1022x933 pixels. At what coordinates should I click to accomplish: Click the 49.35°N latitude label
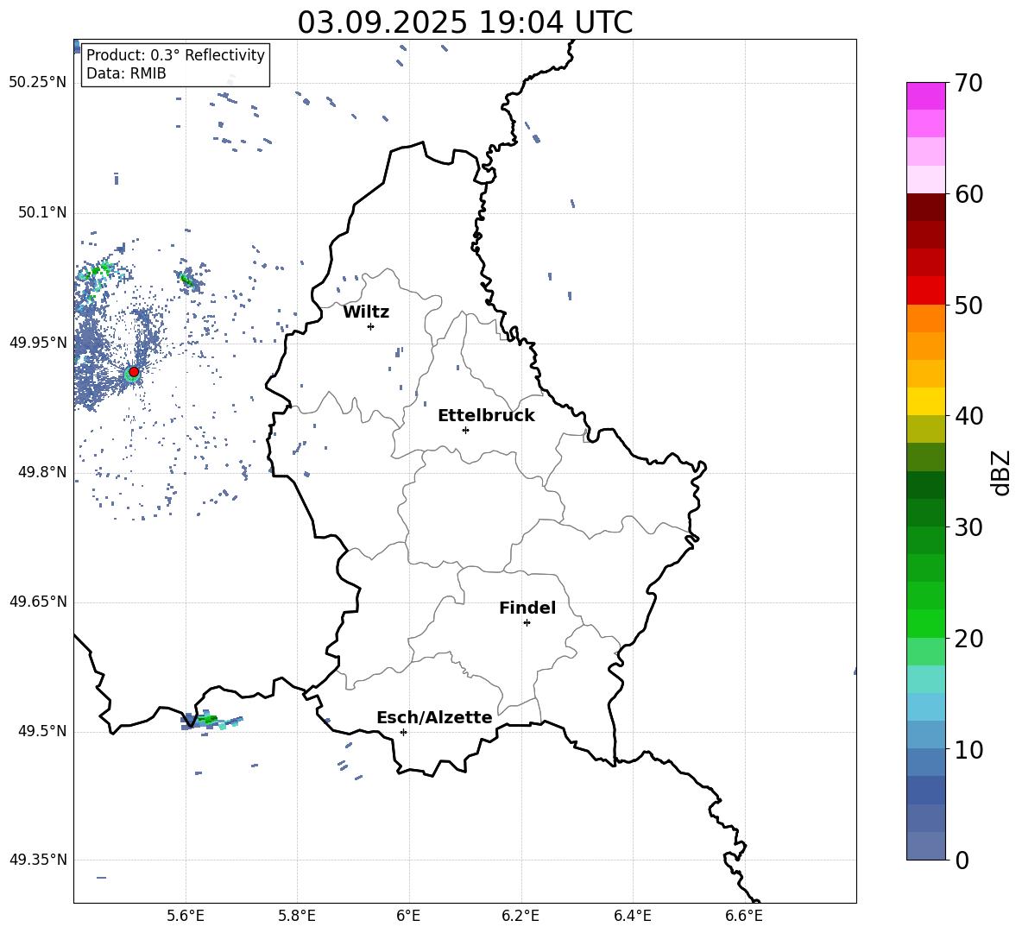point(38,860)
